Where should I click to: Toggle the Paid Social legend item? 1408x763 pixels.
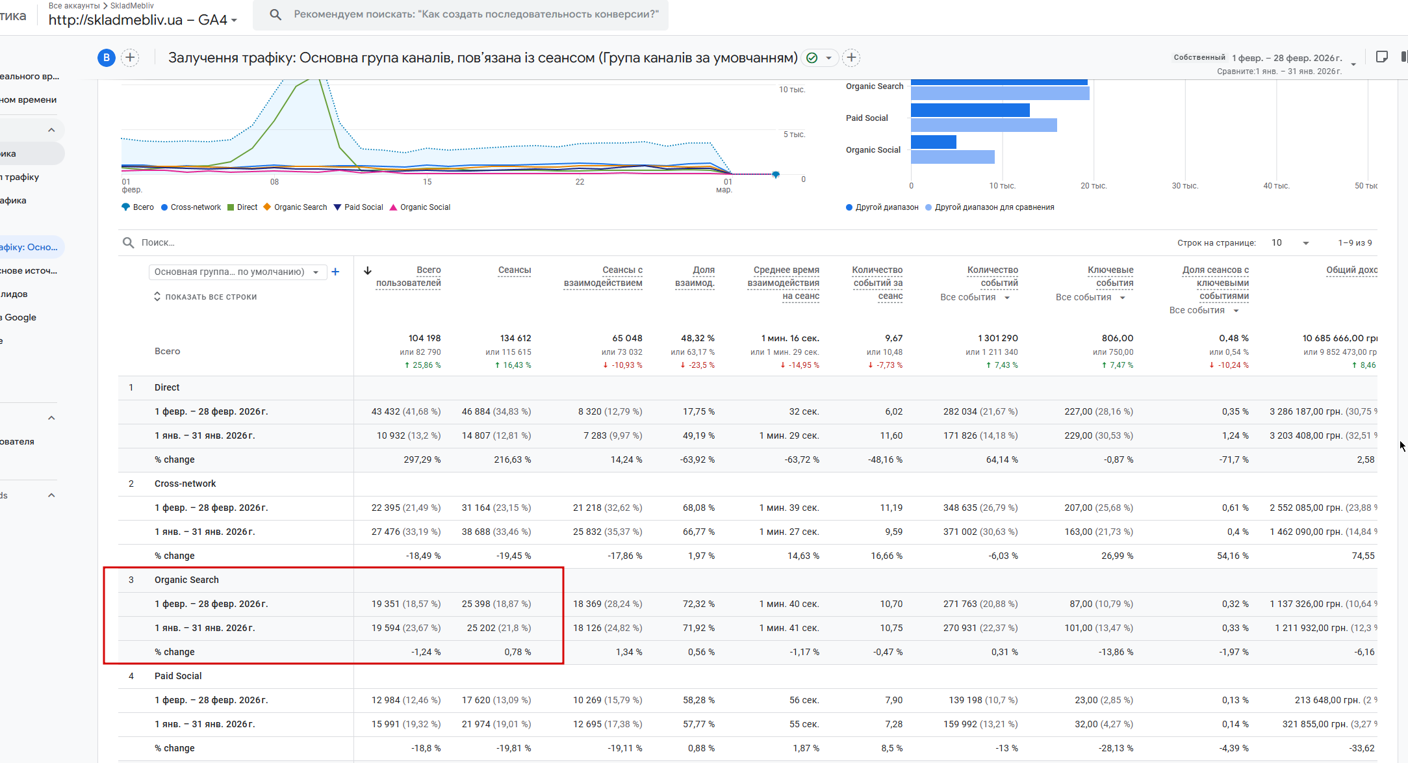coord(358,207)
